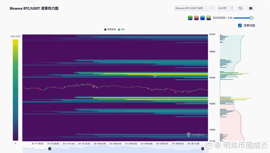Select the red-pink color scheme swatch

click(196, 18)
